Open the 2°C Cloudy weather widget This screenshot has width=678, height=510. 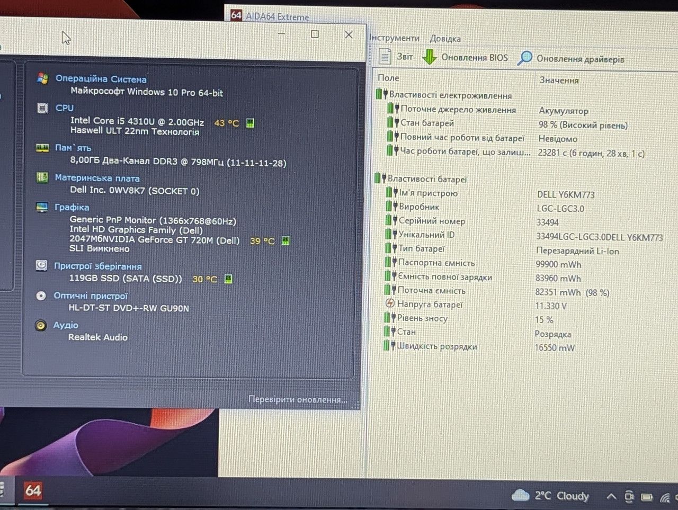point(550,496)
